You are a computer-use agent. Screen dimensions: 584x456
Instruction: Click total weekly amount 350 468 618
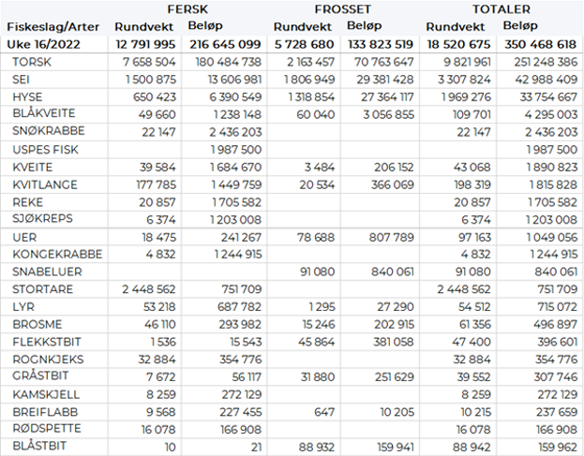539,43
